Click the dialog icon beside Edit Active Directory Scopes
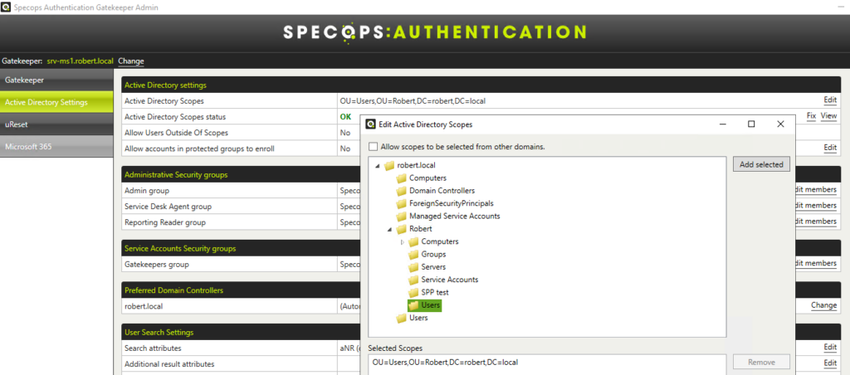The width and height of the screenshot is (850, 375). [x=371, y=124]
